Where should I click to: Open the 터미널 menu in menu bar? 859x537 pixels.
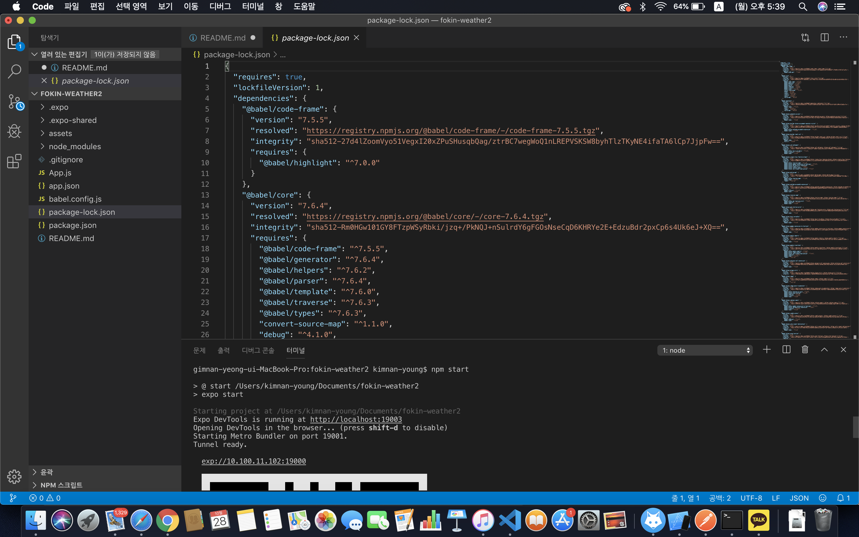pos(253,6)
